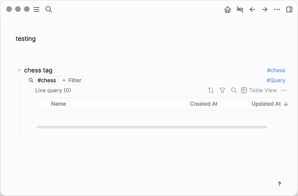Viewport: 298px width, 196px height.
Task: Open the filter funnel icon in the query toolbar
Action: (222, 90)
